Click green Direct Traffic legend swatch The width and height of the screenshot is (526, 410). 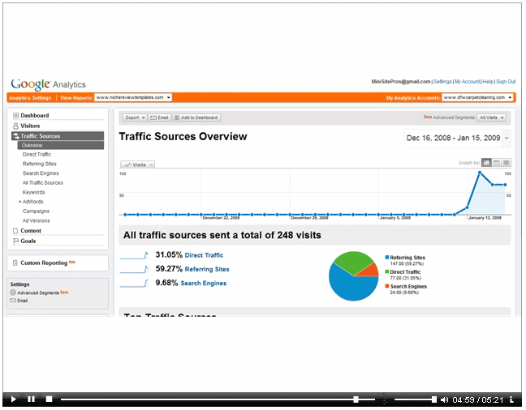[x=387, y=271]
